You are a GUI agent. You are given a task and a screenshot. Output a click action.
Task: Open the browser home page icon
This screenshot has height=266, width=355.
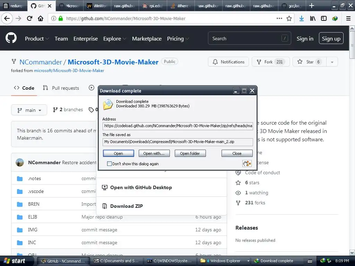click(x=41, y=18)
